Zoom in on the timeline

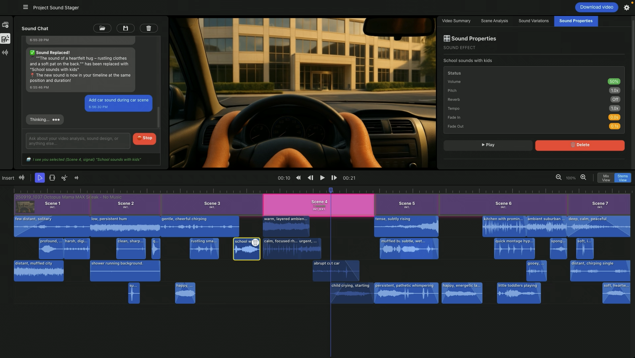point(583,178)
